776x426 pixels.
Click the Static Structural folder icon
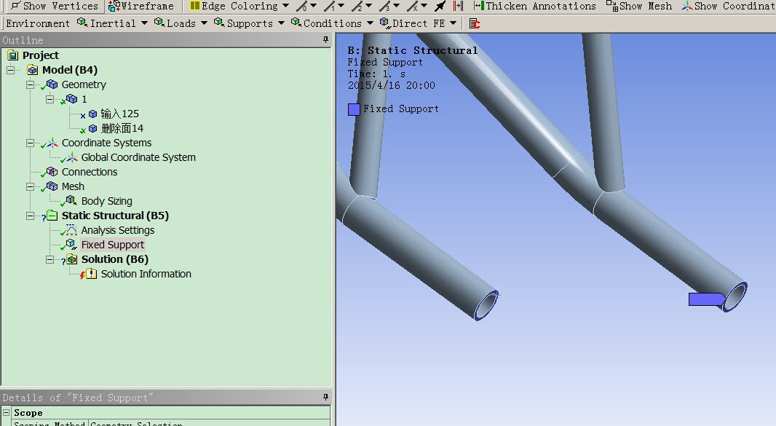tap(52, 216)
